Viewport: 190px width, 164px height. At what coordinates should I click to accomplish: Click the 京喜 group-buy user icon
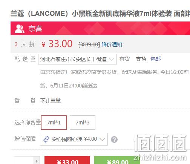(x=20, y=29)
